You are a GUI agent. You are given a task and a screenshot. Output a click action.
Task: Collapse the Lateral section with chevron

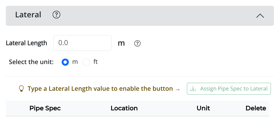tap(260, 16)
